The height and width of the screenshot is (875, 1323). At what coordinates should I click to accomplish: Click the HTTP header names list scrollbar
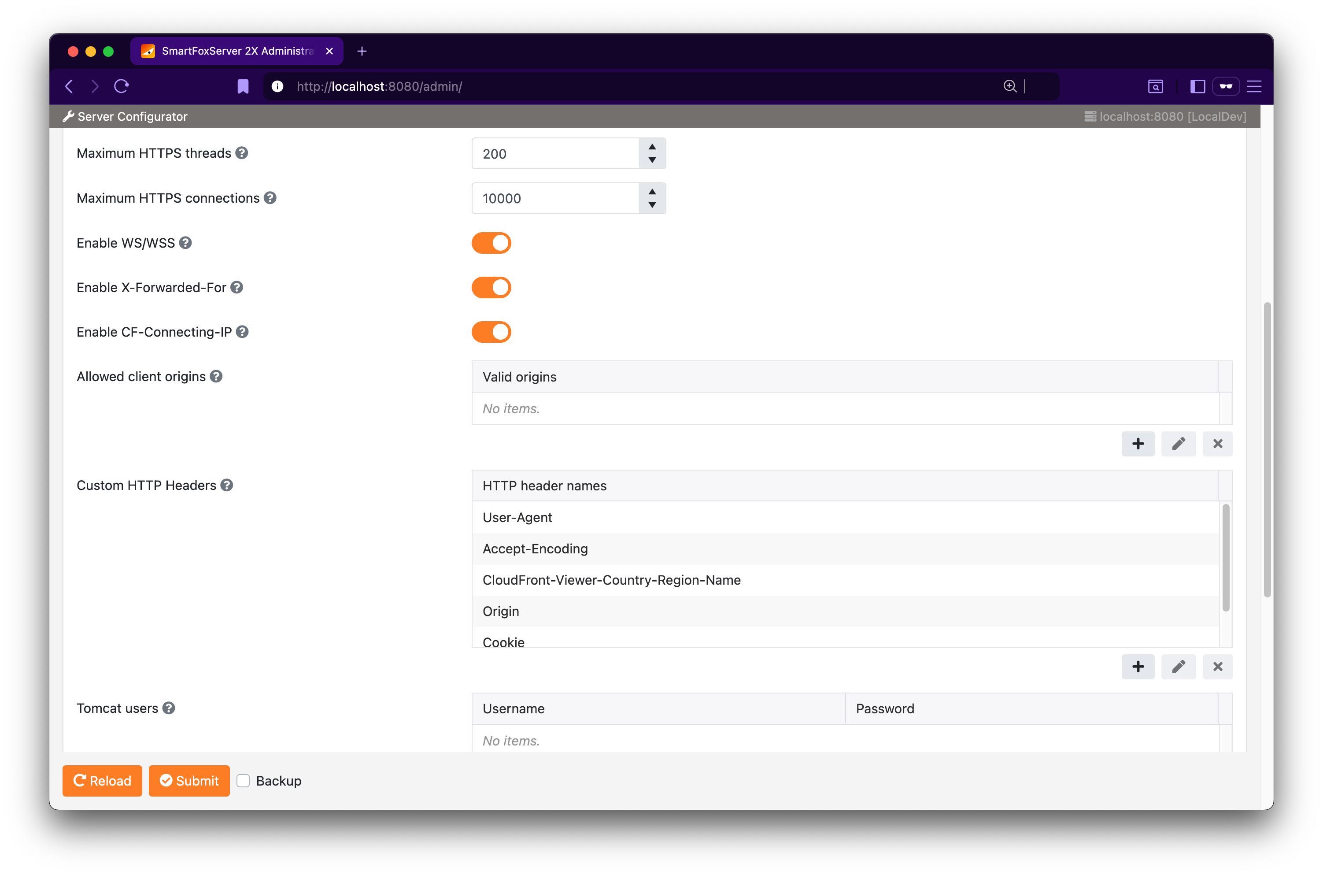coord(1225,557)
